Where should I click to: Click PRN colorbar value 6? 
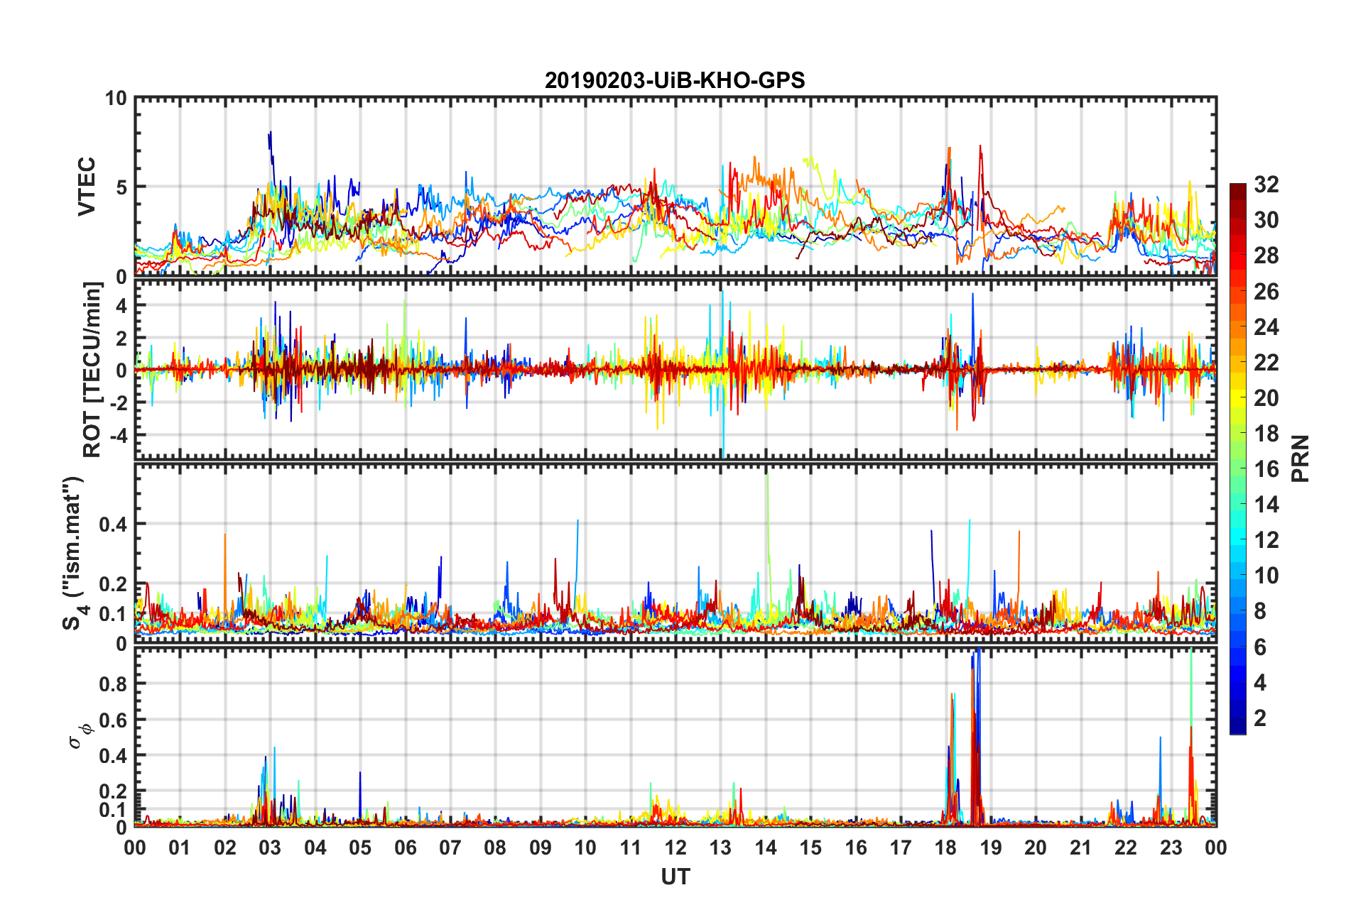1260,647
